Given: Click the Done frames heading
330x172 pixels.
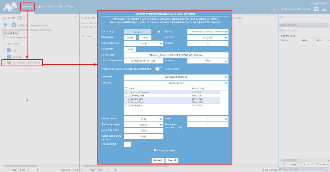Looking at the screenshot, I should coord(288,30).
